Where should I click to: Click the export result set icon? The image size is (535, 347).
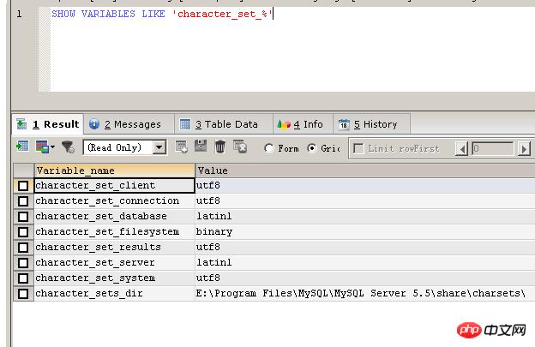pos(22,147)
